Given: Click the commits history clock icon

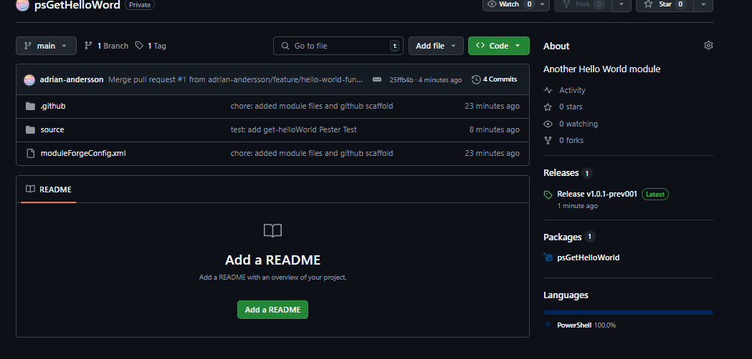Looking at the screenshot, I should [x=476, y=79].
